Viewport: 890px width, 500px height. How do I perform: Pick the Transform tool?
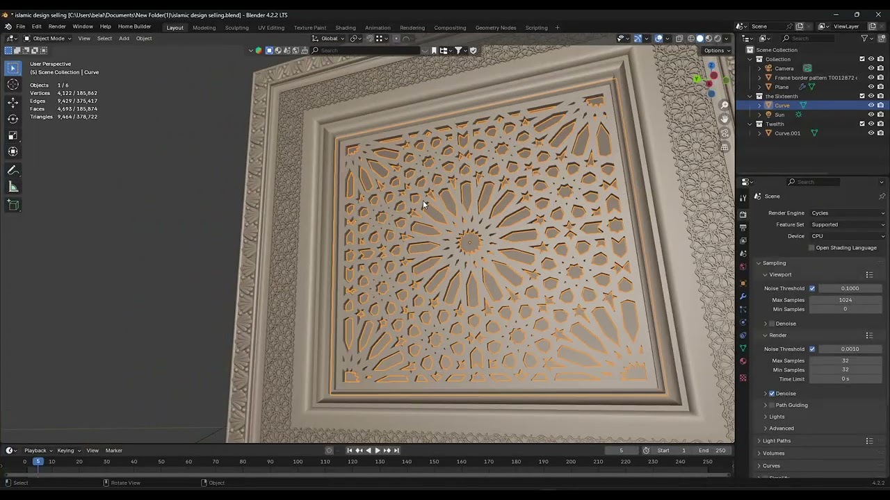coord(13,151)
